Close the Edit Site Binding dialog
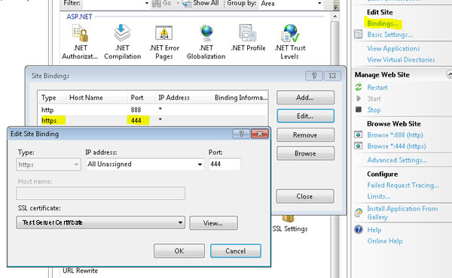Image resolution: width=452 pixels, height=278 pixels. [x=260, y=134]
